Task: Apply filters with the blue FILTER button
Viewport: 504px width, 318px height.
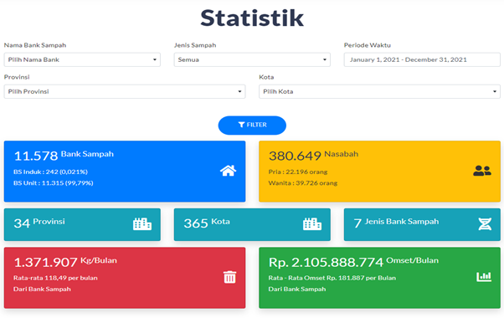Action: click(252, 126)
